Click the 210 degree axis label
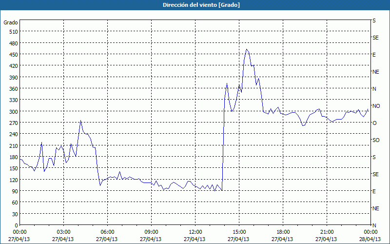Image resolution: width=390 pixels, height=244 pixels. [x=14, y=145]
